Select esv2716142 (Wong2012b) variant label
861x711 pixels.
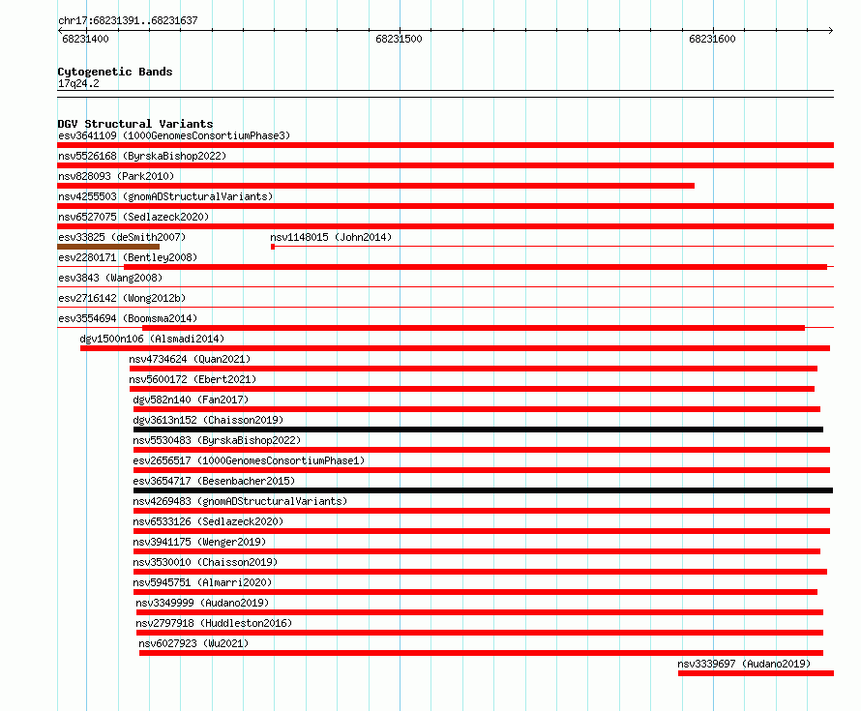(x=122, y=298)
